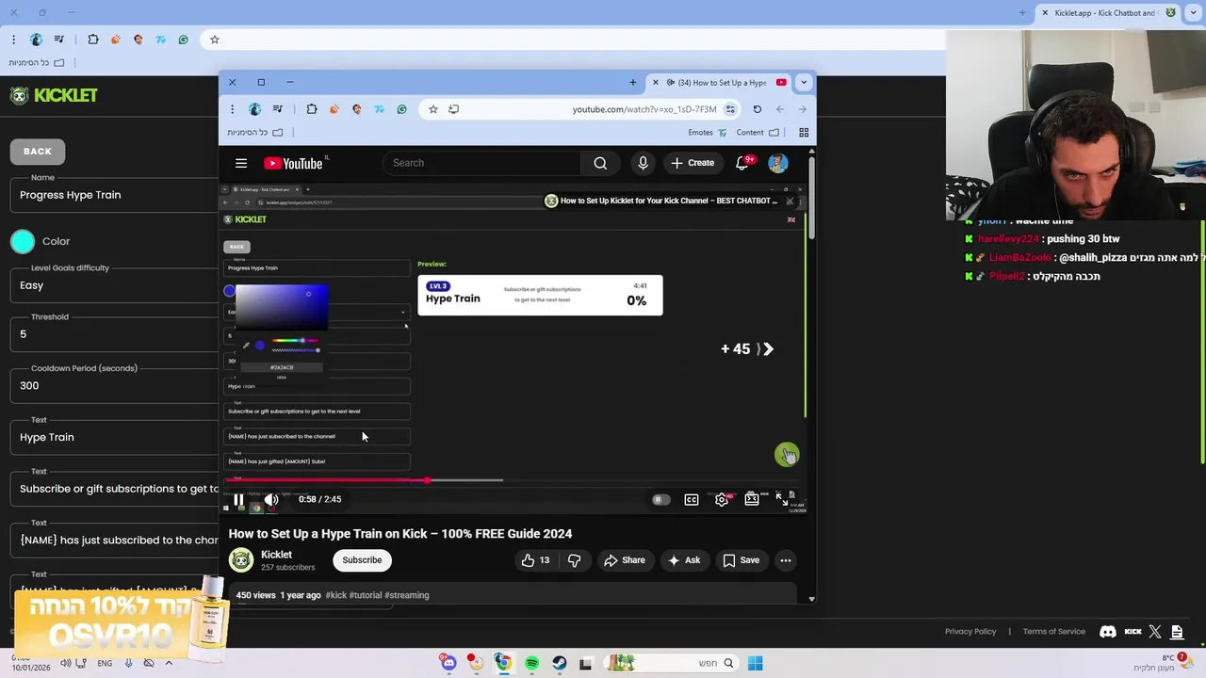Open the YouTube account avatar menu
Viewport: 1206px width, 678px height.
pos(778,163)
